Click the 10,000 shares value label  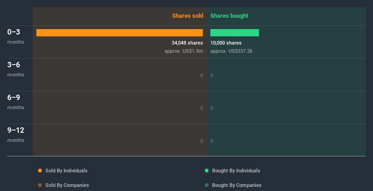click(226, 43)
